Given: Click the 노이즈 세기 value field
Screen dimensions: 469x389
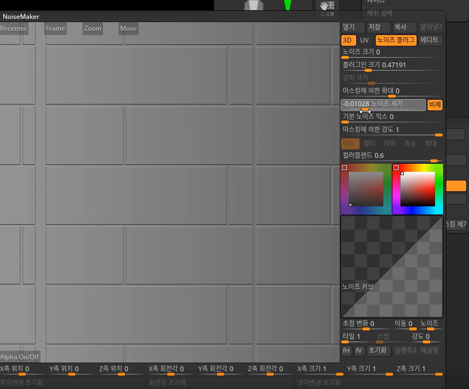Looking at the screenshot, I should (383, 105).
